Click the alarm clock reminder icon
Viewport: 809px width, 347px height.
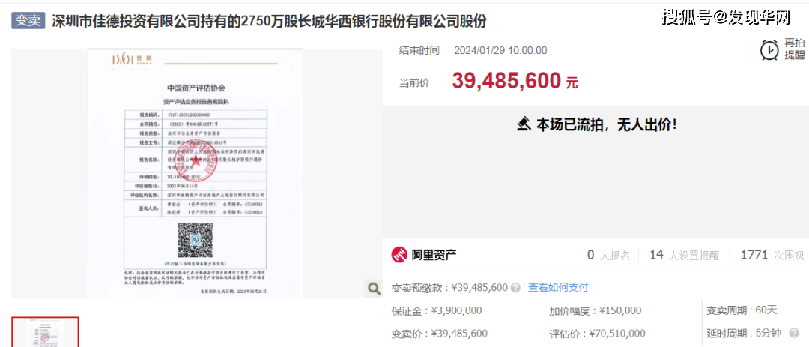pos(769,49)
